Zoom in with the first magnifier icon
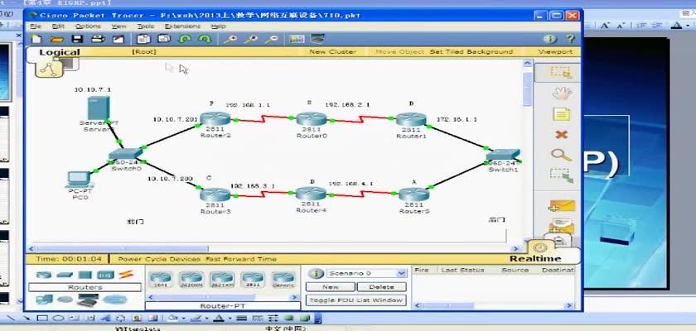Image resolution: width=696 pixels, height=331 pixels. pos(230,39)
